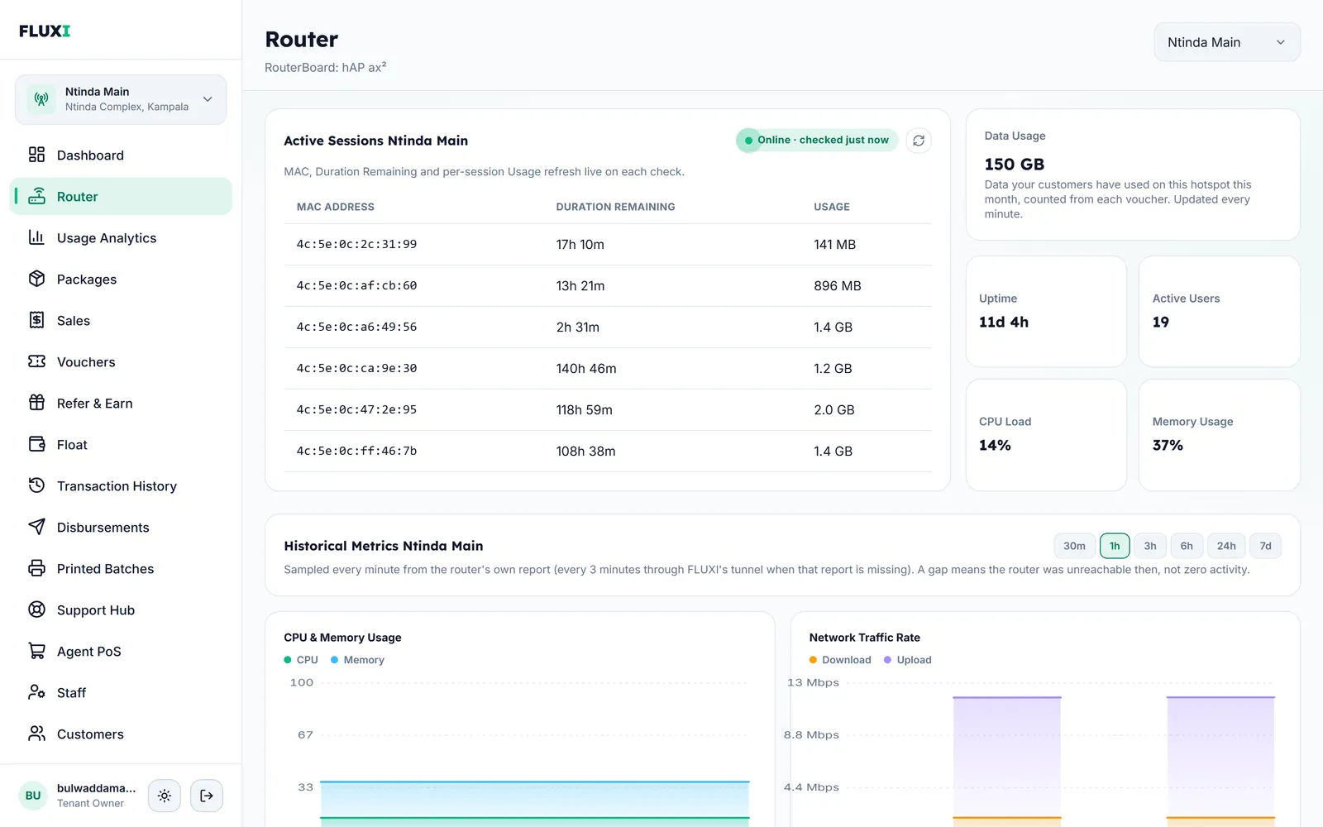1323x827 pixels.
Task: Click the Agent PoS cart icon
Action: coord(36,651)
